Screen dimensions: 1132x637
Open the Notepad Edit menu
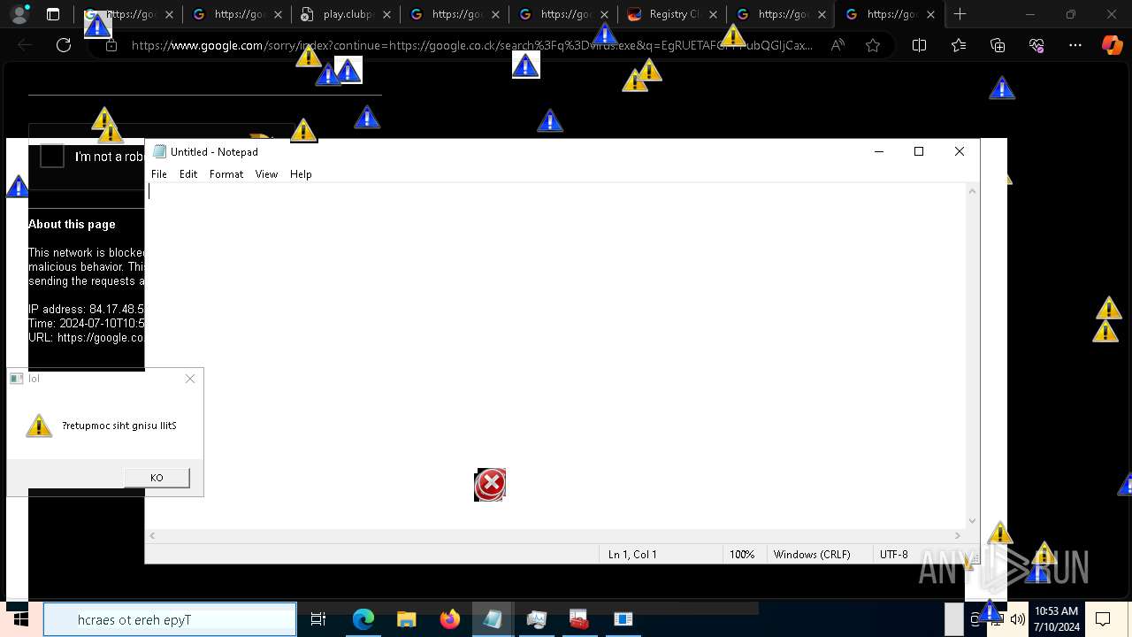tap(188, 174)
